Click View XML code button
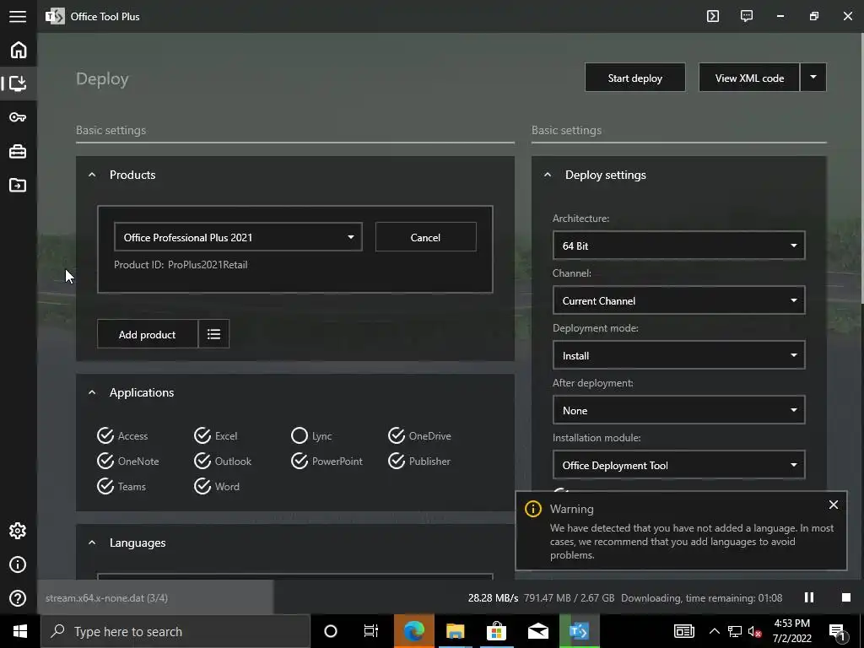 [749, 77]
